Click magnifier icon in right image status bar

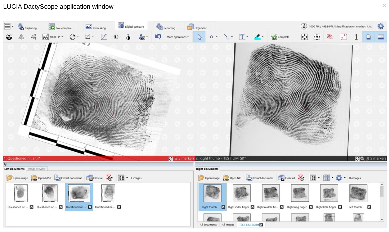(362, 159)
